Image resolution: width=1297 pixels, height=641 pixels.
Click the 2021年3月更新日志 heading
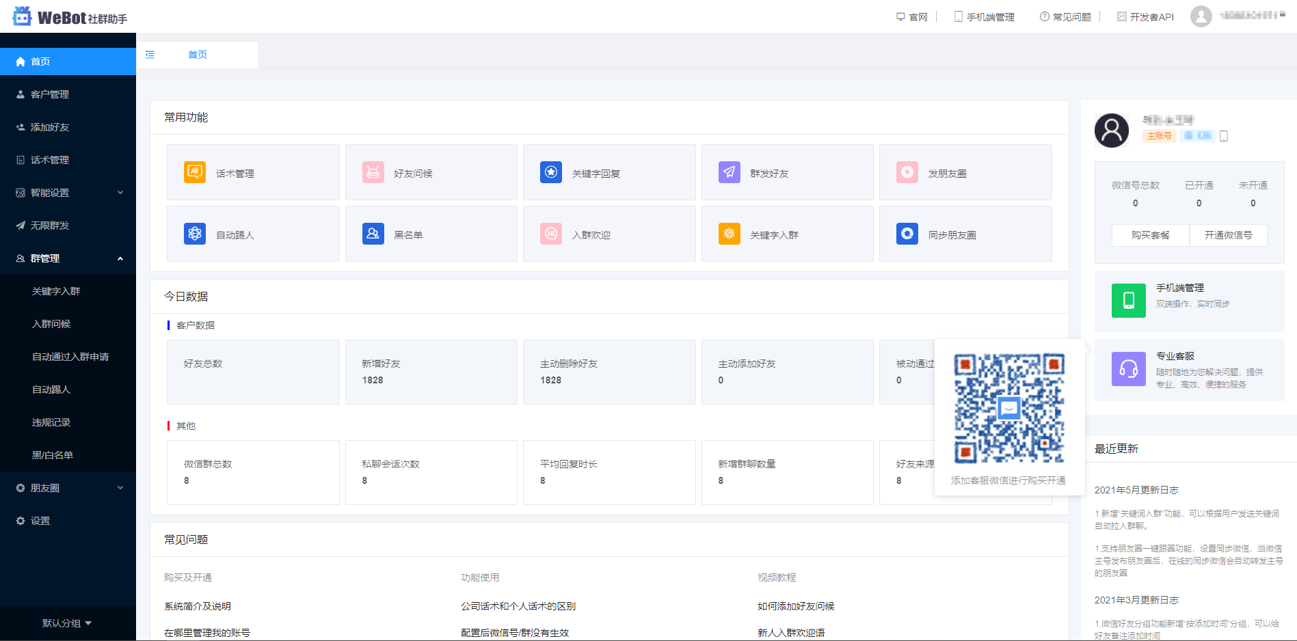click(1136, 600)
